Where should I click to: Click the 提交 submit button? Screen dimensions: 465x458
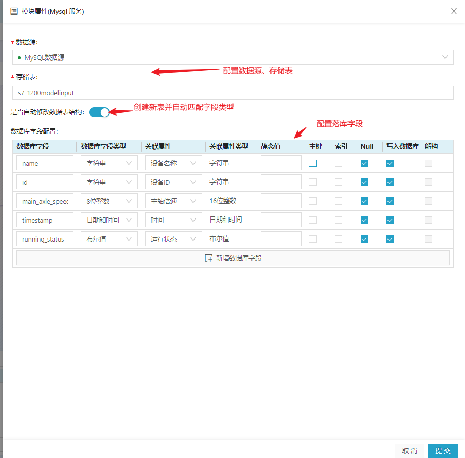coord(443,451)
